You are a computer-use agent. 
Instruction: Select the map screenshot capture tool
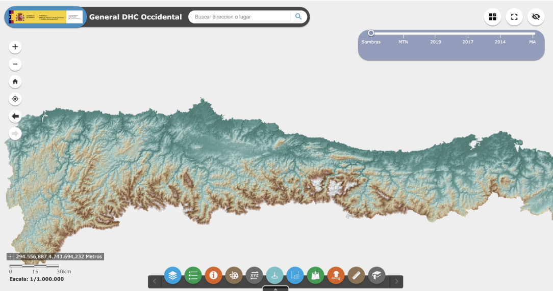(x=295, y=276)
